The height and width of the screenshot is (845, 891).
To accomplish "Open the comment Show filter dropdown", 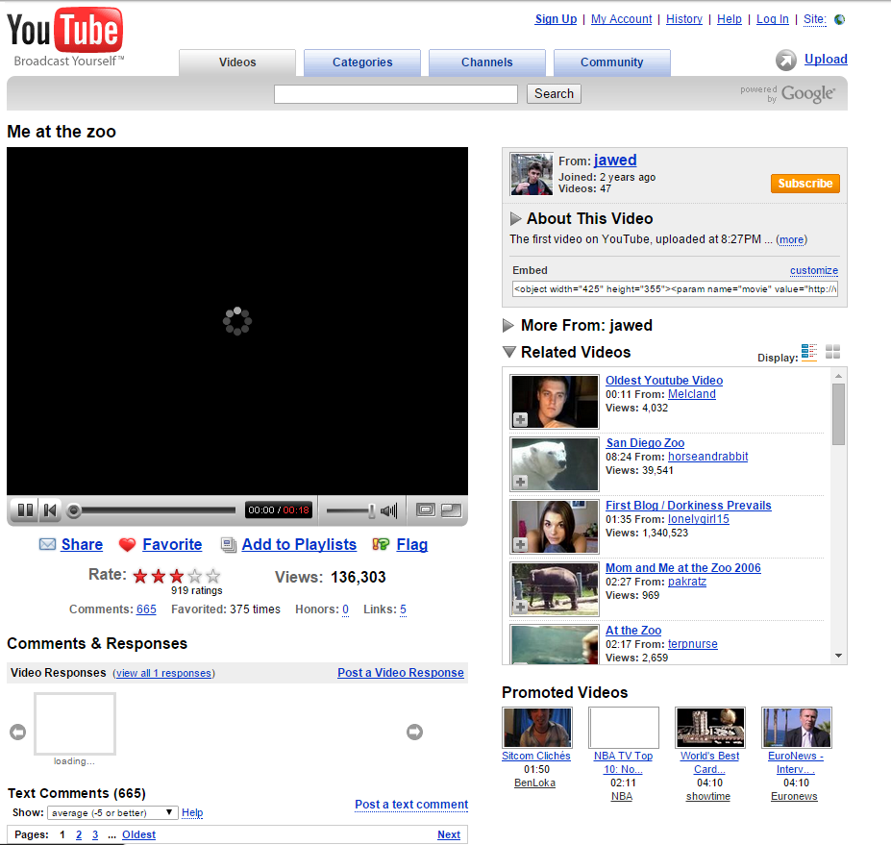I will coord(112,812).
